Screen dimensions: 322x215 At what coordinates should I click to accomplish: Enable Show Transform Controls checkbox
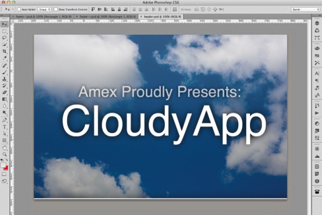click(x=56, y=9)
